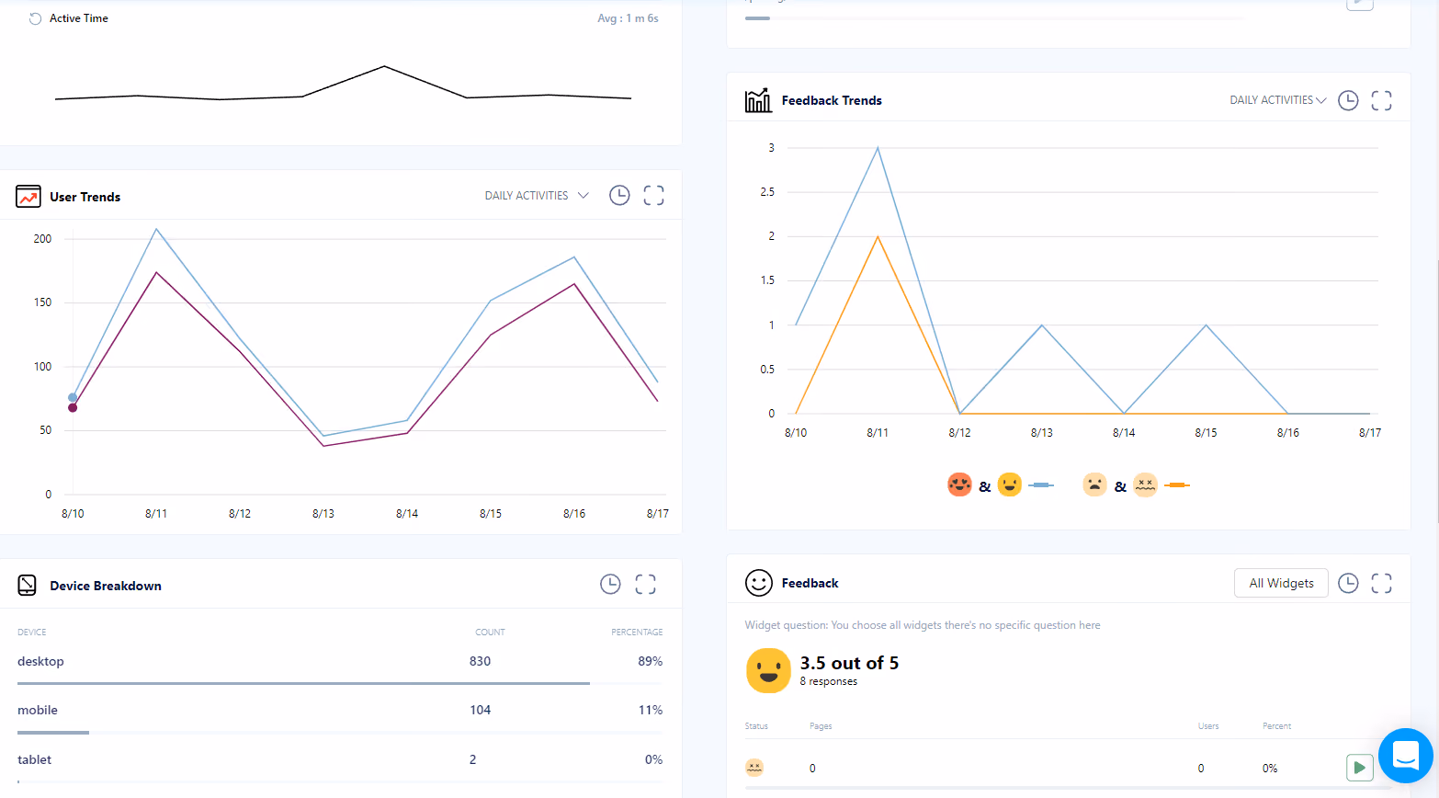Play the dizzy-face feedback row

click(x=1360, y=768)
